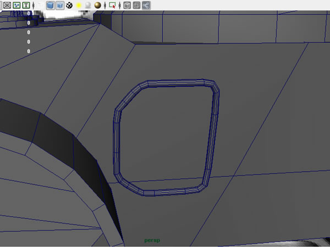
Task: Toggle X-Ray Joints icon
Action: 146,5
